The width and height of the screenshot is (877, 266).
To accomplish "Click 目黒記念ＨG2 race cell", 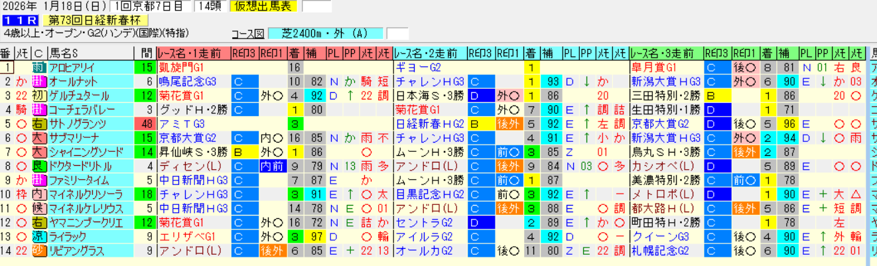I will (x=430, y=194).
